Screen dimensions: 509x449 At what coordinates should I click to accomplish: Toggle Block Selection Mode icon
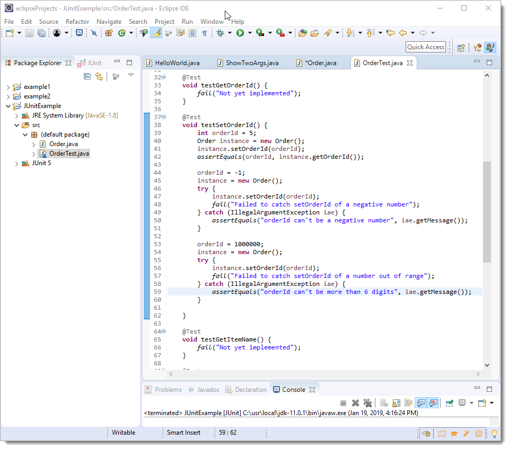192,33
